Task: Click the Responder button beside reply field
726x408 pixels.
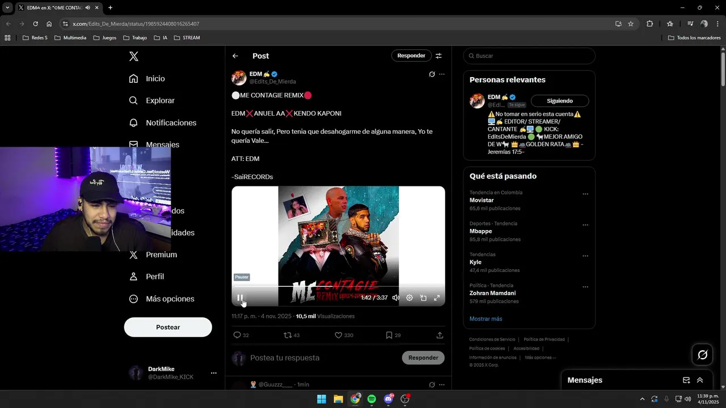Action: tap(423, 358)
